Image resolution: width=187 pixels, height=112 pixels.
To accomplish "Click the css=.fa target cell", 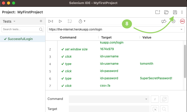I will [x=105, y=86].
